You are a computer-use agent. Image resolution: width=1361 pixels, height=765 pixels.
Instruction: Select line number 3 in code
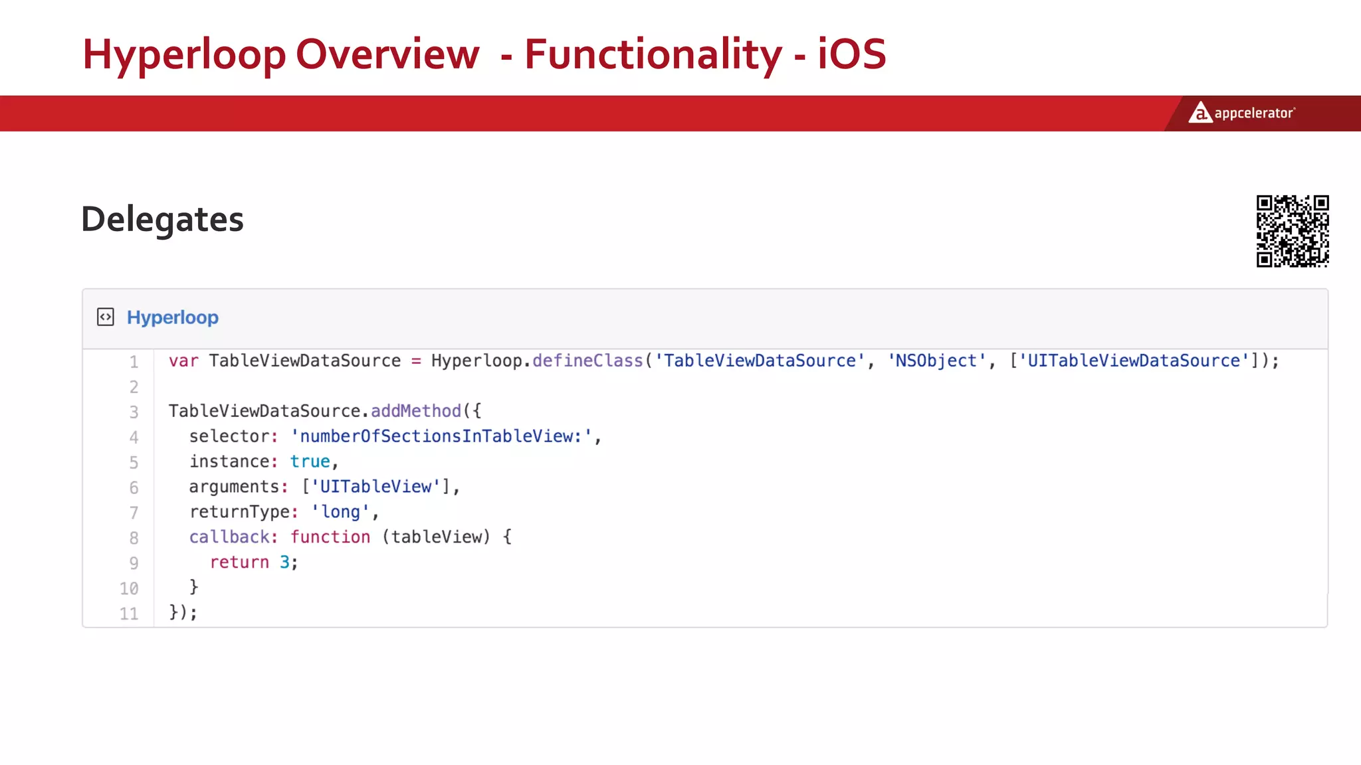[x=134, y=412]
